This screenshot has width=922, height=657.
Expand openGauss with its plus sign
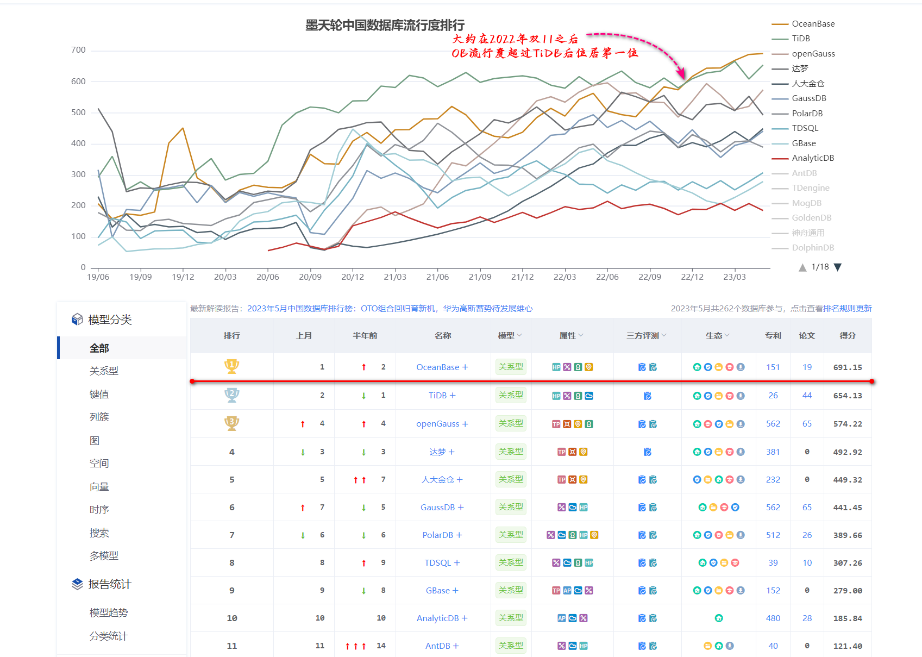coord(465,424)
